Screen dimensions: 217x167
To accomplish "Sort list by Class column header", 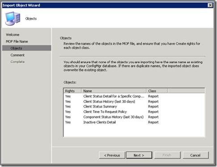I will tap(157, 91).
